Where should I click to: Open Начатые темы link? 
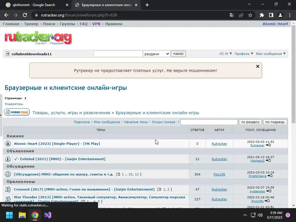(x=136, y=122)
